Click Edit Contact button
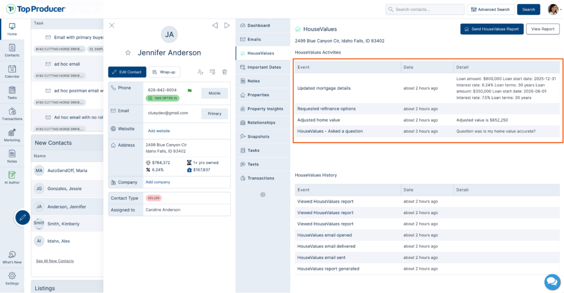The width and height of the screenshot is (564, 293). pos(127,72)
